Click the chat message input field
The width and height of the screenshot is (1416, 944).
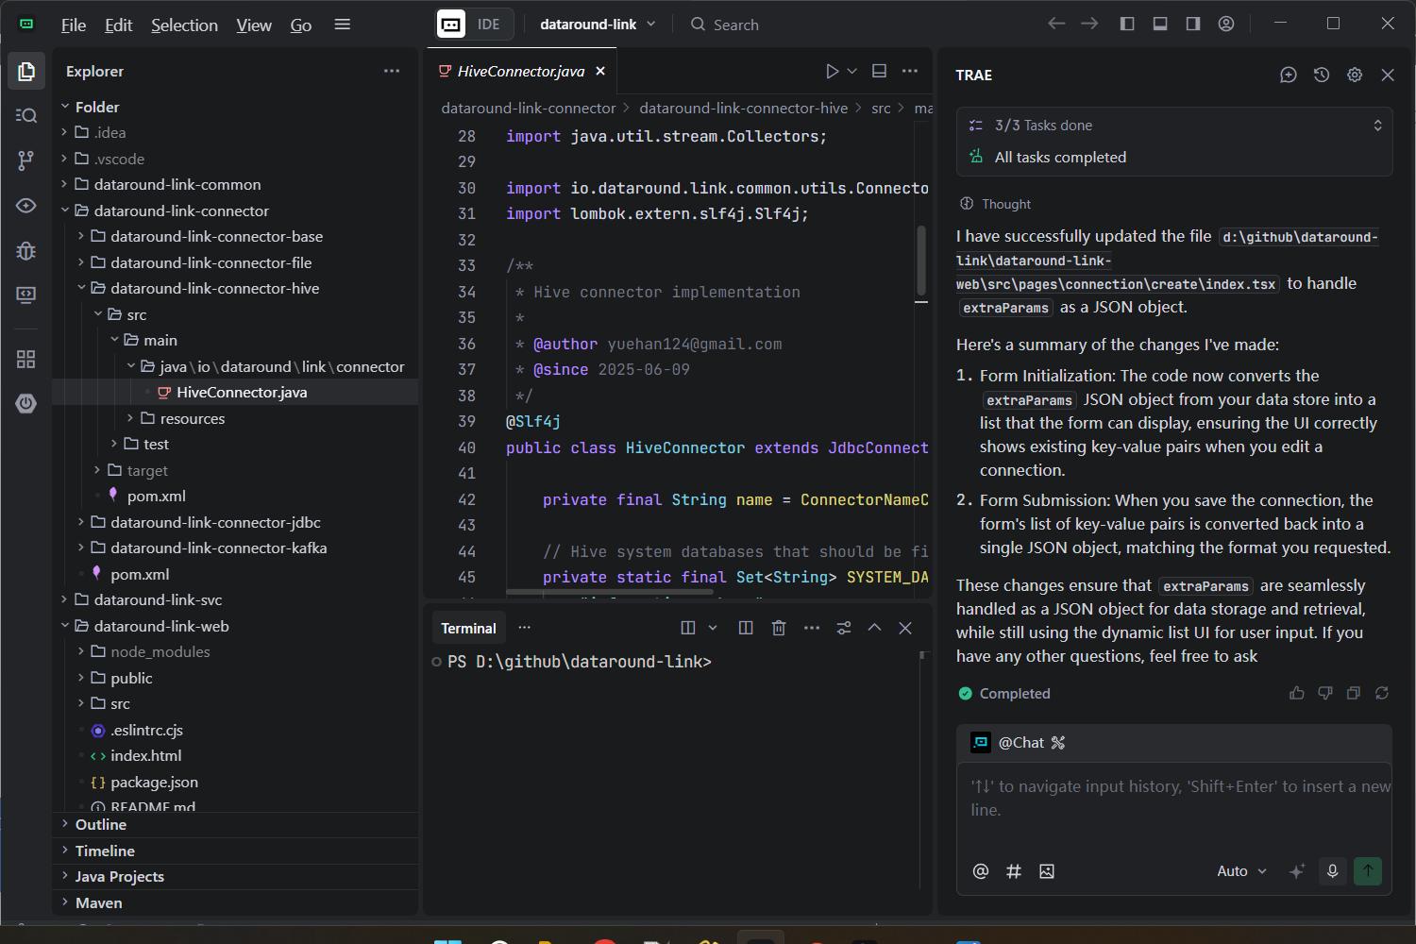click(x=1173, y=799)
